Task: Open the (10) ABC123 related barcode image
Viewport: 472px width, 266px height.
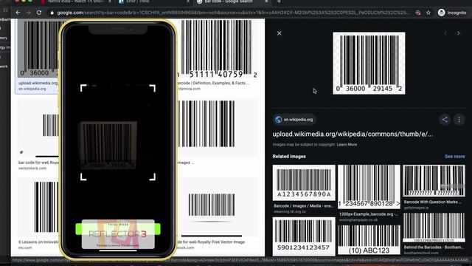Action: point(369,239)
